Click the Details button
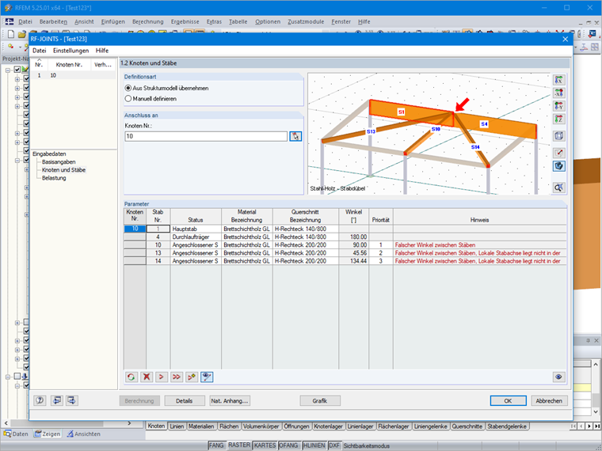The width and height of the screenshot is (602, 451). tap(185, 401)
